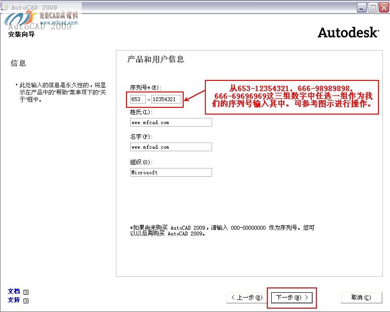Focus the serial number field 12354321
Screen dimensions: 390x312
pos(166,99)
